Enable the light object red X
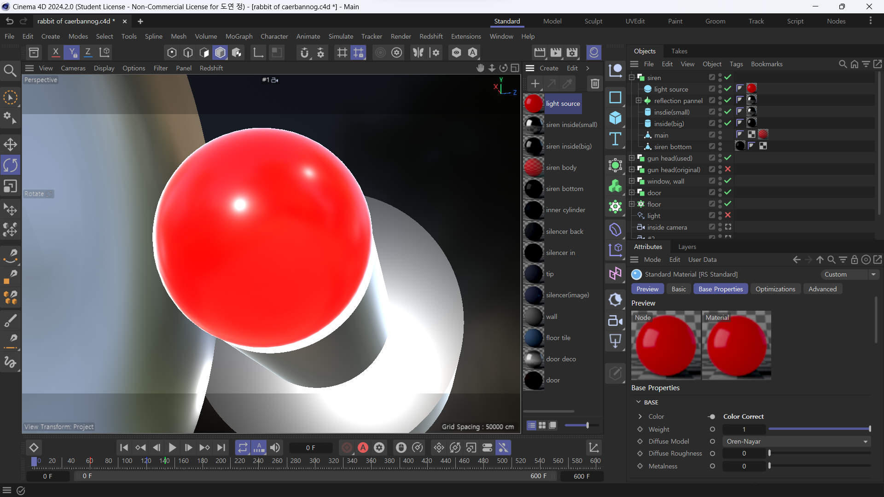This screenshot has height=497, width=884. (x=728, y=215)
